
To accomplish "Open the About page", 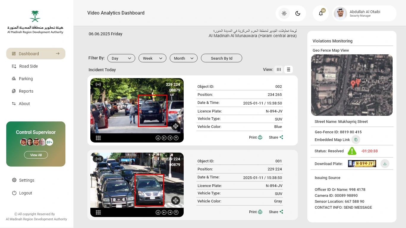I will (x=21, y=104).
